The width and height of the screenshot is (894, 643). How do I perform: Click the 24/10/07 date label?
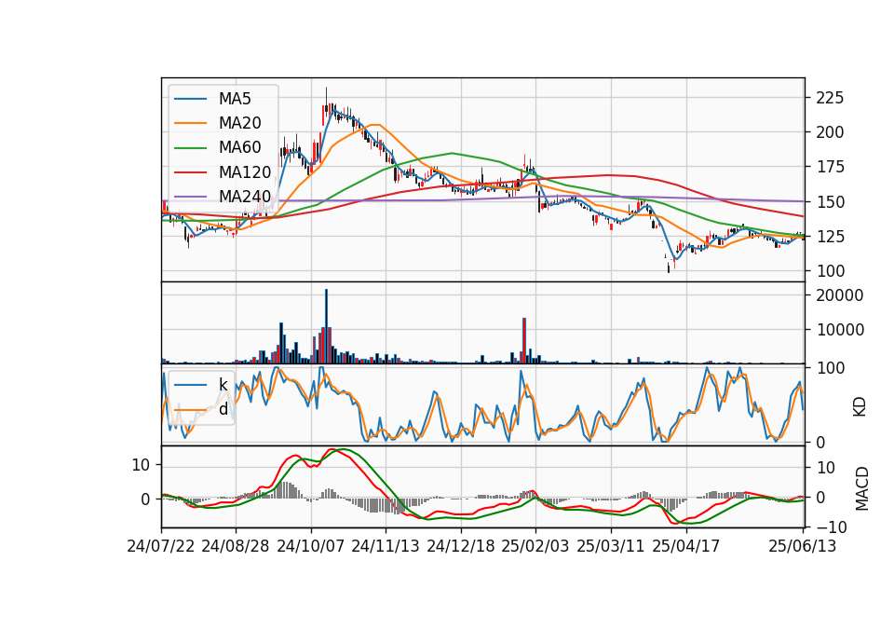point(311,546)
